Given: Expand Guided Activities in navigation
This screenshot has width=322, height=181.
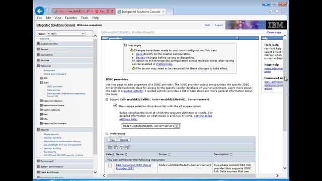Looking at the screenshot, I should (x=38, y=44).
